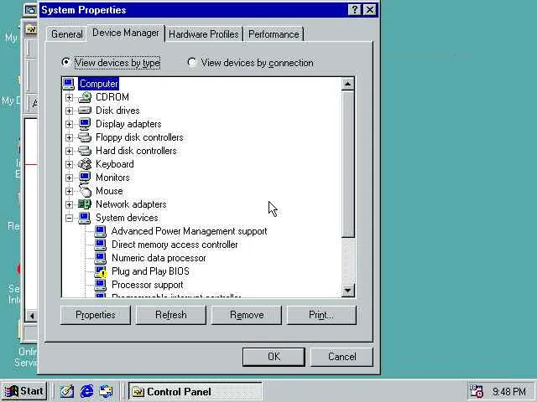Close the System Properties dialog
Viewport: 537px width, 402px height.
tap(370, 10)
